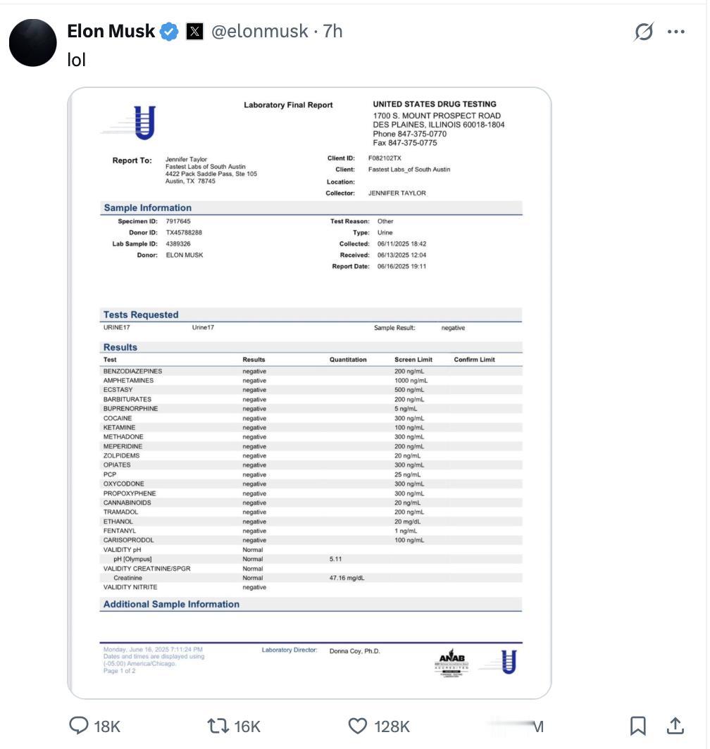This screenshot has height=749, width=710.
Task: Open Elon Musk's profile avatar
Action: [32, 42]
